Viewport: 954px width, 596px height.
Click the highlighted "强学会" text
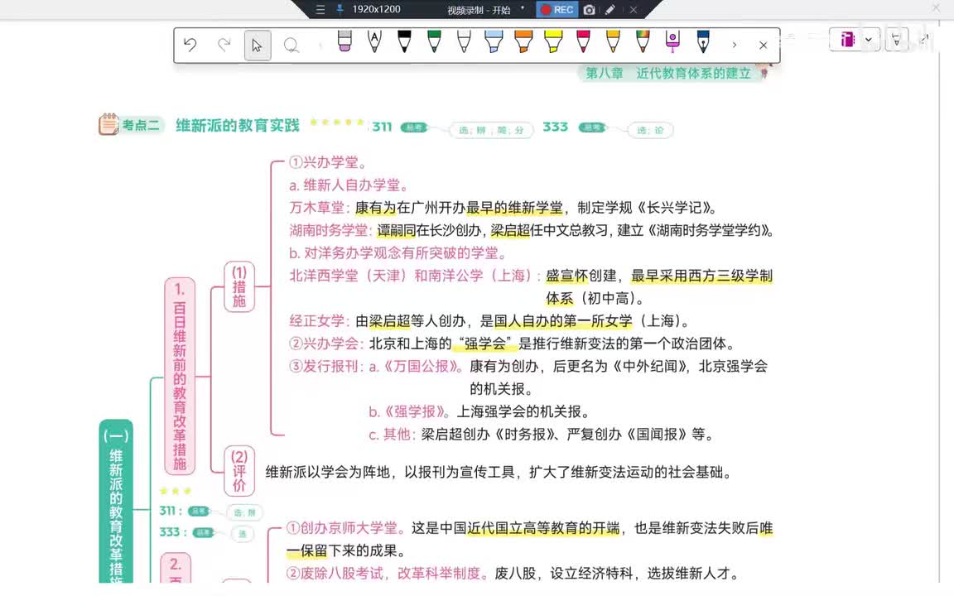[x=485, y=344]
